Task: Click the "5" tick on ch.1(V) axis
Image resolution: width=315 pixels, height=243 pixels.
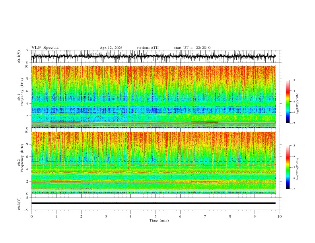Action: click(27, 50)
